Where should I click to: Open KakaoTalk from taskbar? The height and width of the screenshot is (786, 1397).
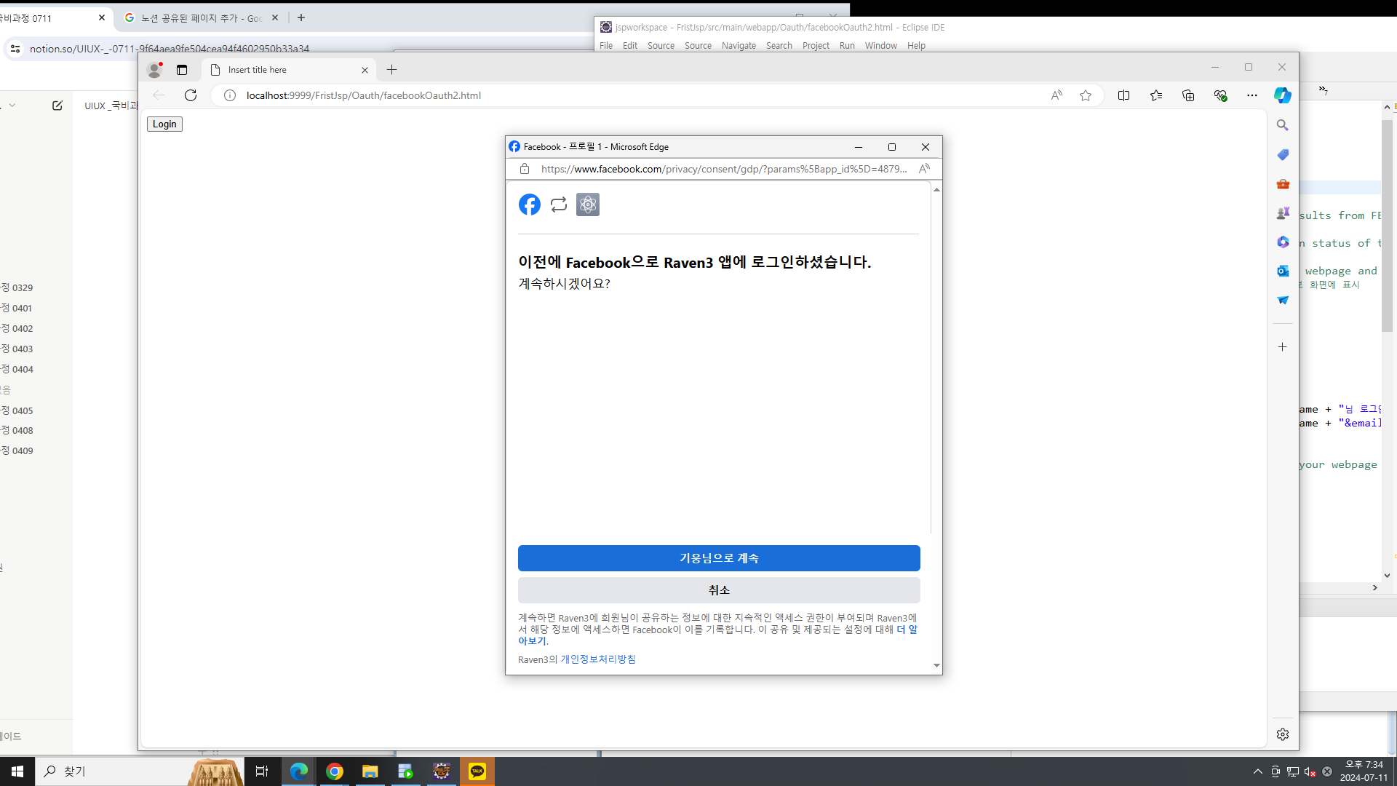[x=477, y=771]
